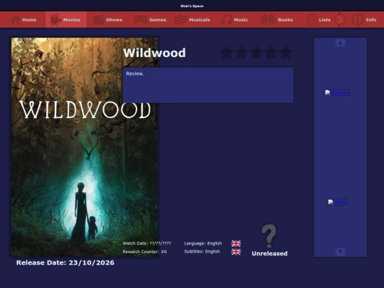Click the up arrow in the sidebar panel
Viewport: 384px width, 288px height.
(x=340, y=43)
